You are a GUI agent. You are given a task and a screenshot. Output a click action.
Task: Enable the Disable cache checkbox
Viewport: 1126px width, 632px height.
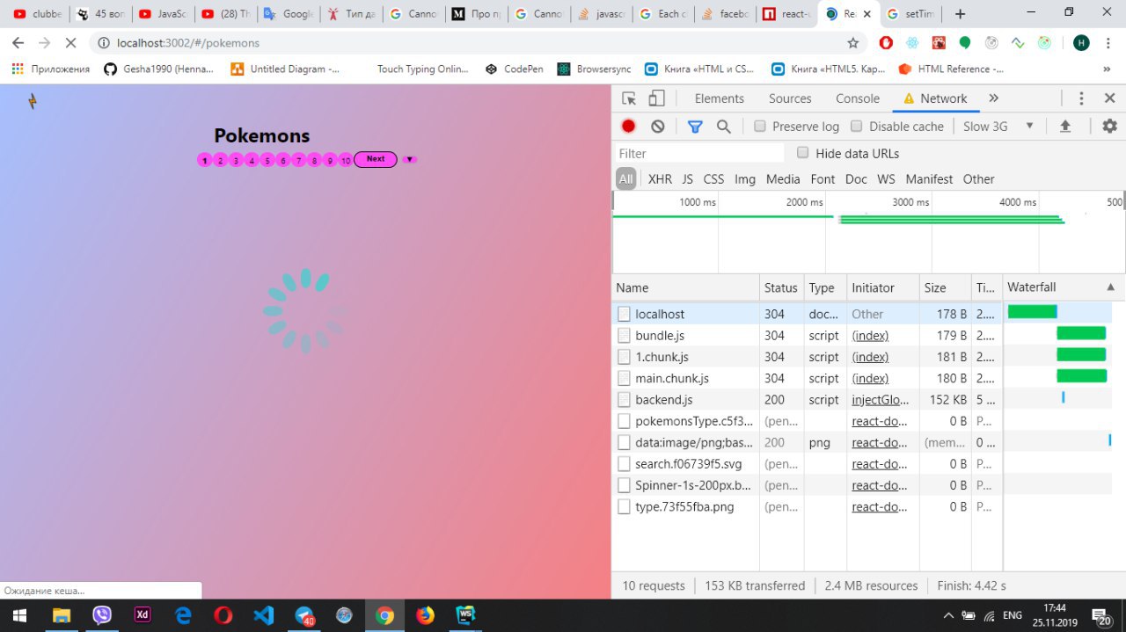857,126
